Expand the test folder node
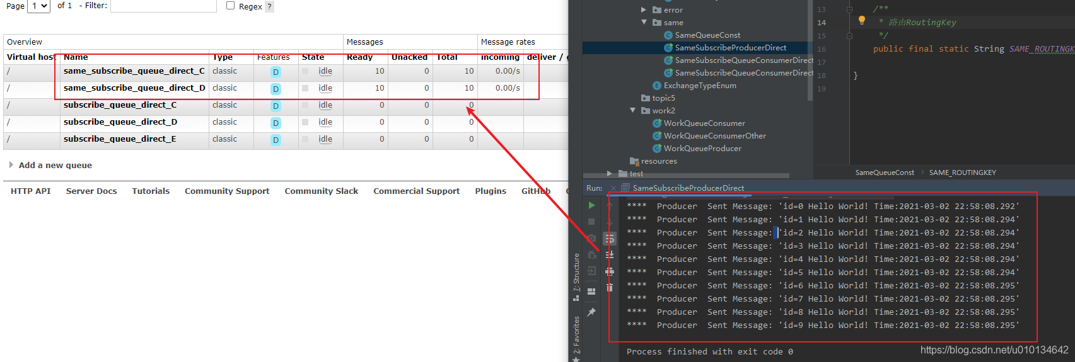This screenshot has height=362, width=1075. click(609, 173)
